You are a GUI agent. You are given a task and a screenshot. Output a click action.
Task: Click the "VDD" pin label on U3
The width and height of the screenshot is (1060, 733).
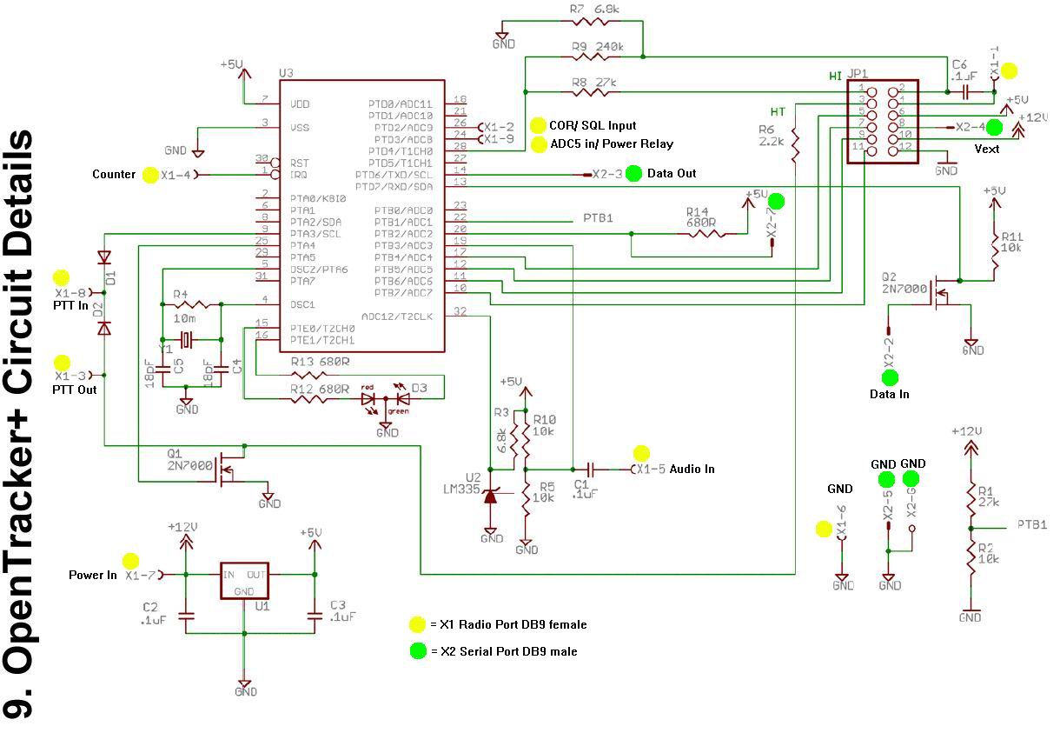pos(301,104)
